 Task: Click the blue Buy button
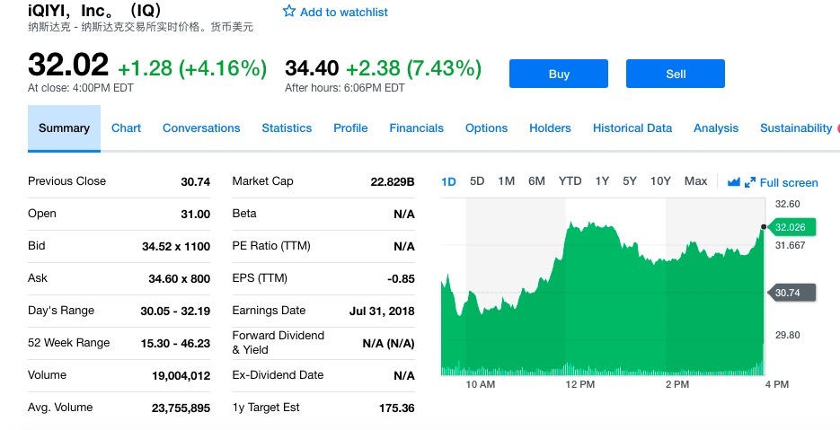click(558, 74)
